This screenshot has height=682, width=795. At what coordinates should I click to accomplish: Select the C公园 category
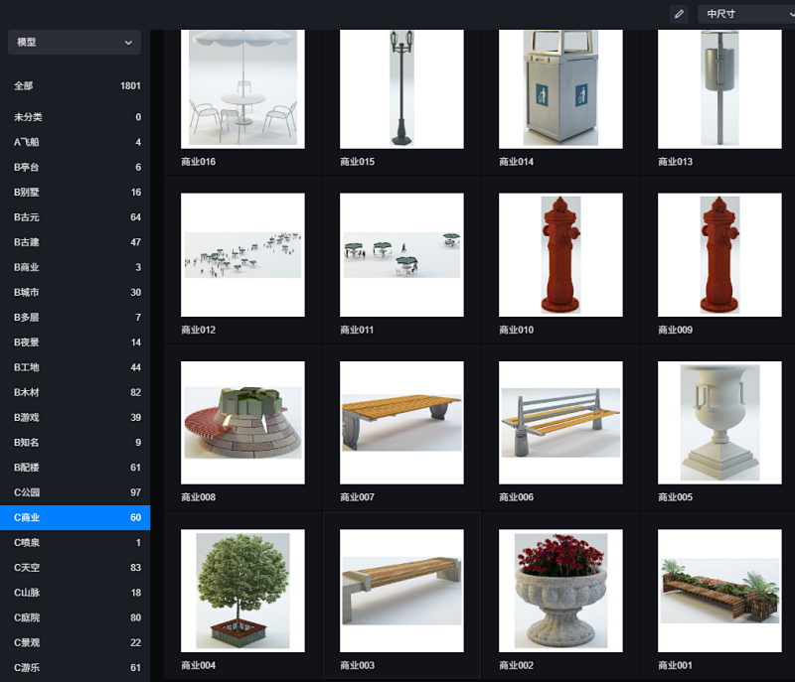(x=76, y=492)
